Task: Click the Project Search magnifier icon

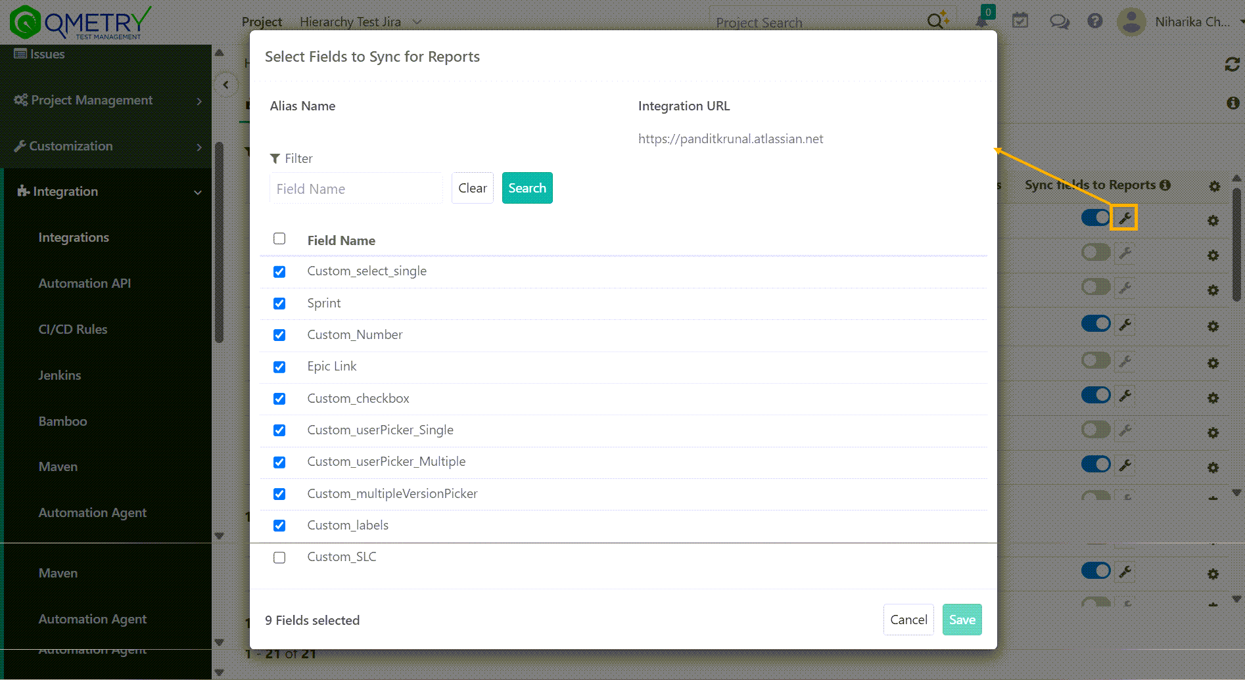Action: 936,20
